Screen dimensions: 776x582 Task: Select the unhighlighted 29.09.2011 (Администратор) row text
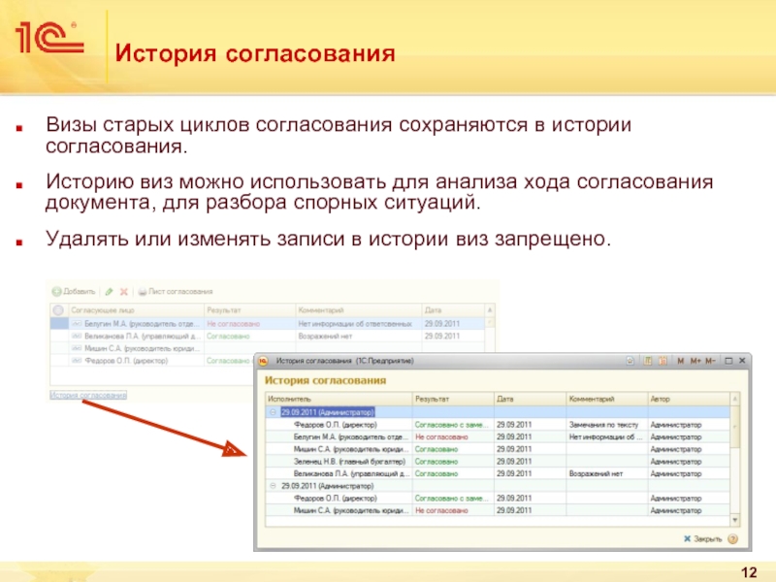point(327,486)
